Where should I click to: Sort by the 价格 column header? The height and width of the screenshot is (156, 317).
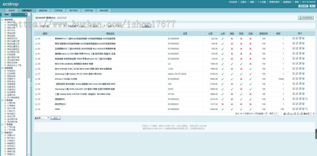click(210, 33)
